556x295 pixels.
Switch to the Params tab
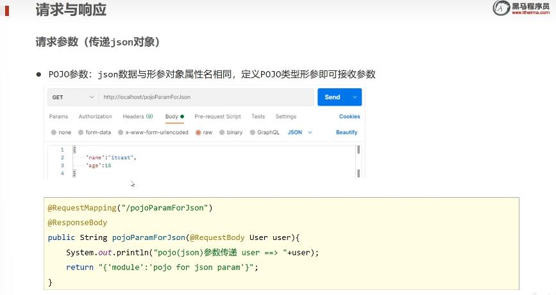(x=58, y=116)
